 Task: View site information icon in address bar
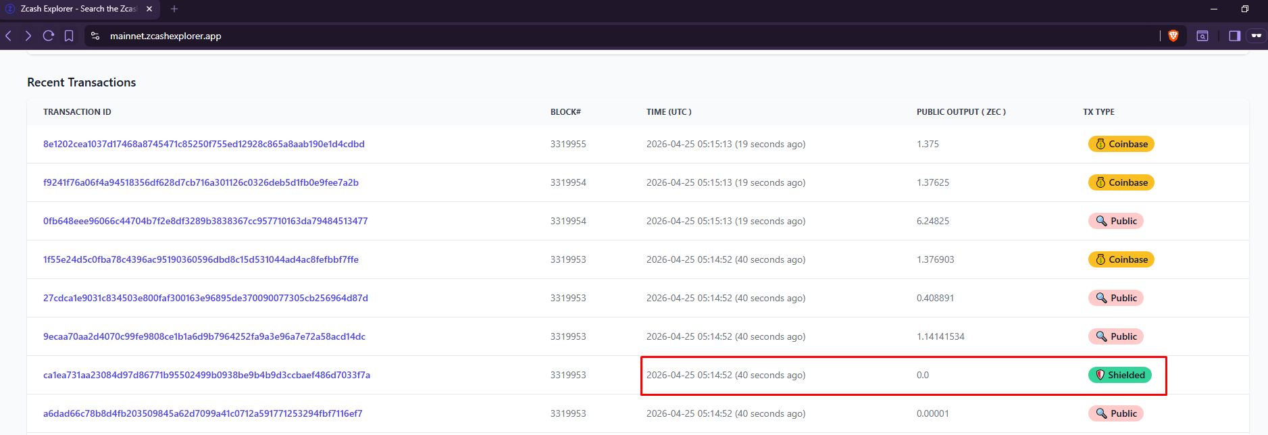pos(95,36)
